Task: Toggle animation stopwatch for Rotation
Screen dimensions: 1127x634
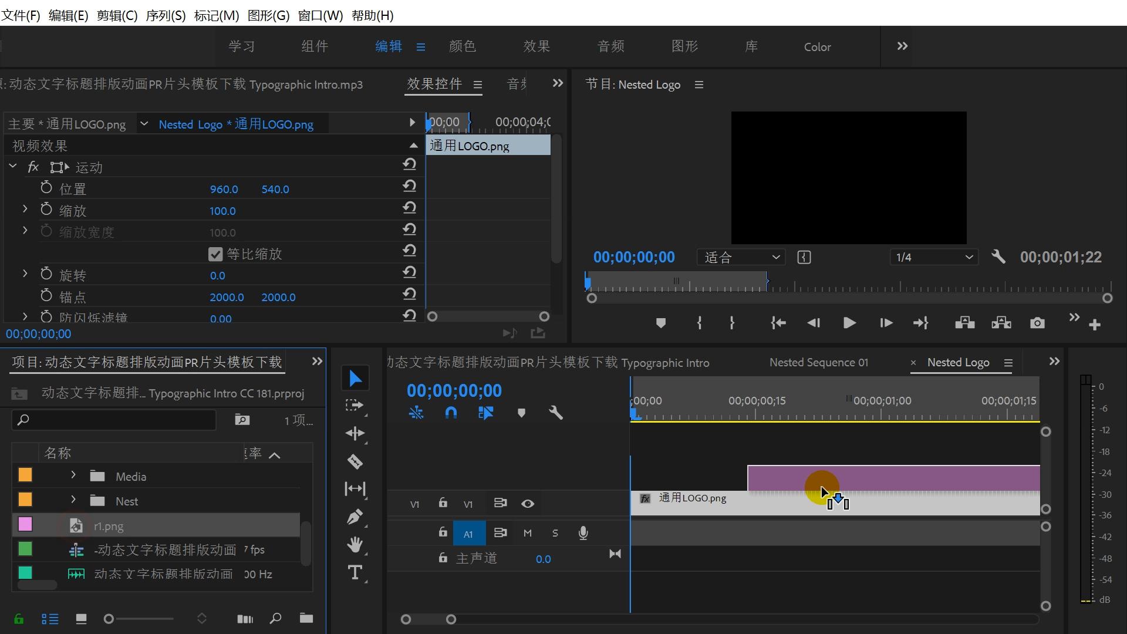Action: (46, 274)
